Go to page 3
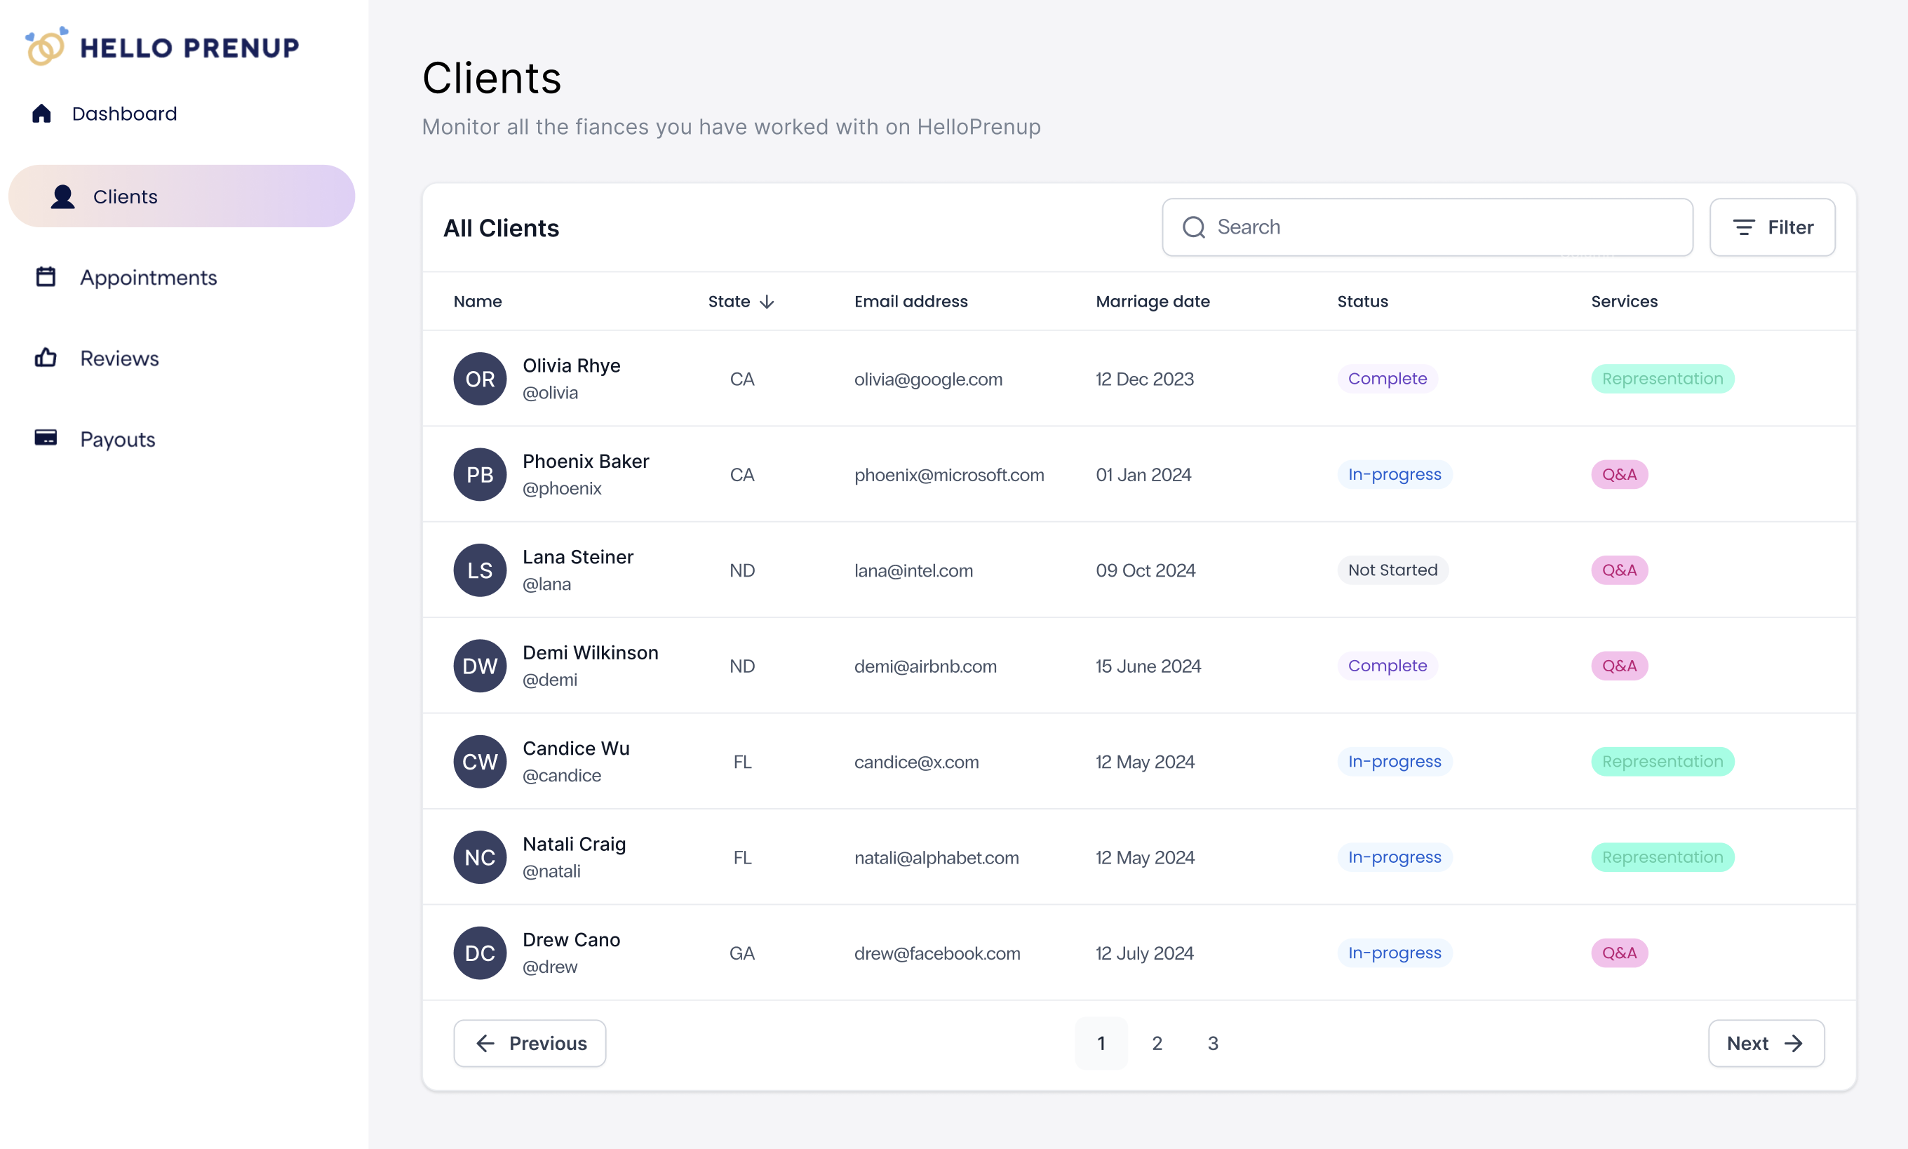1908x1149 pixels. coord(1213,1043)
